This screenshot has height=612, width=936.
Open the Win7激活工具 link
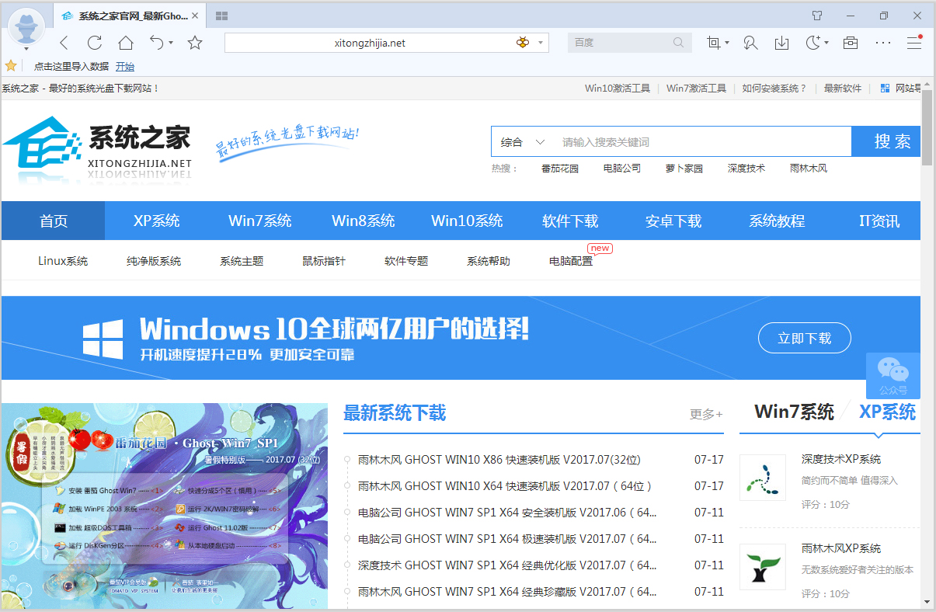696,89
